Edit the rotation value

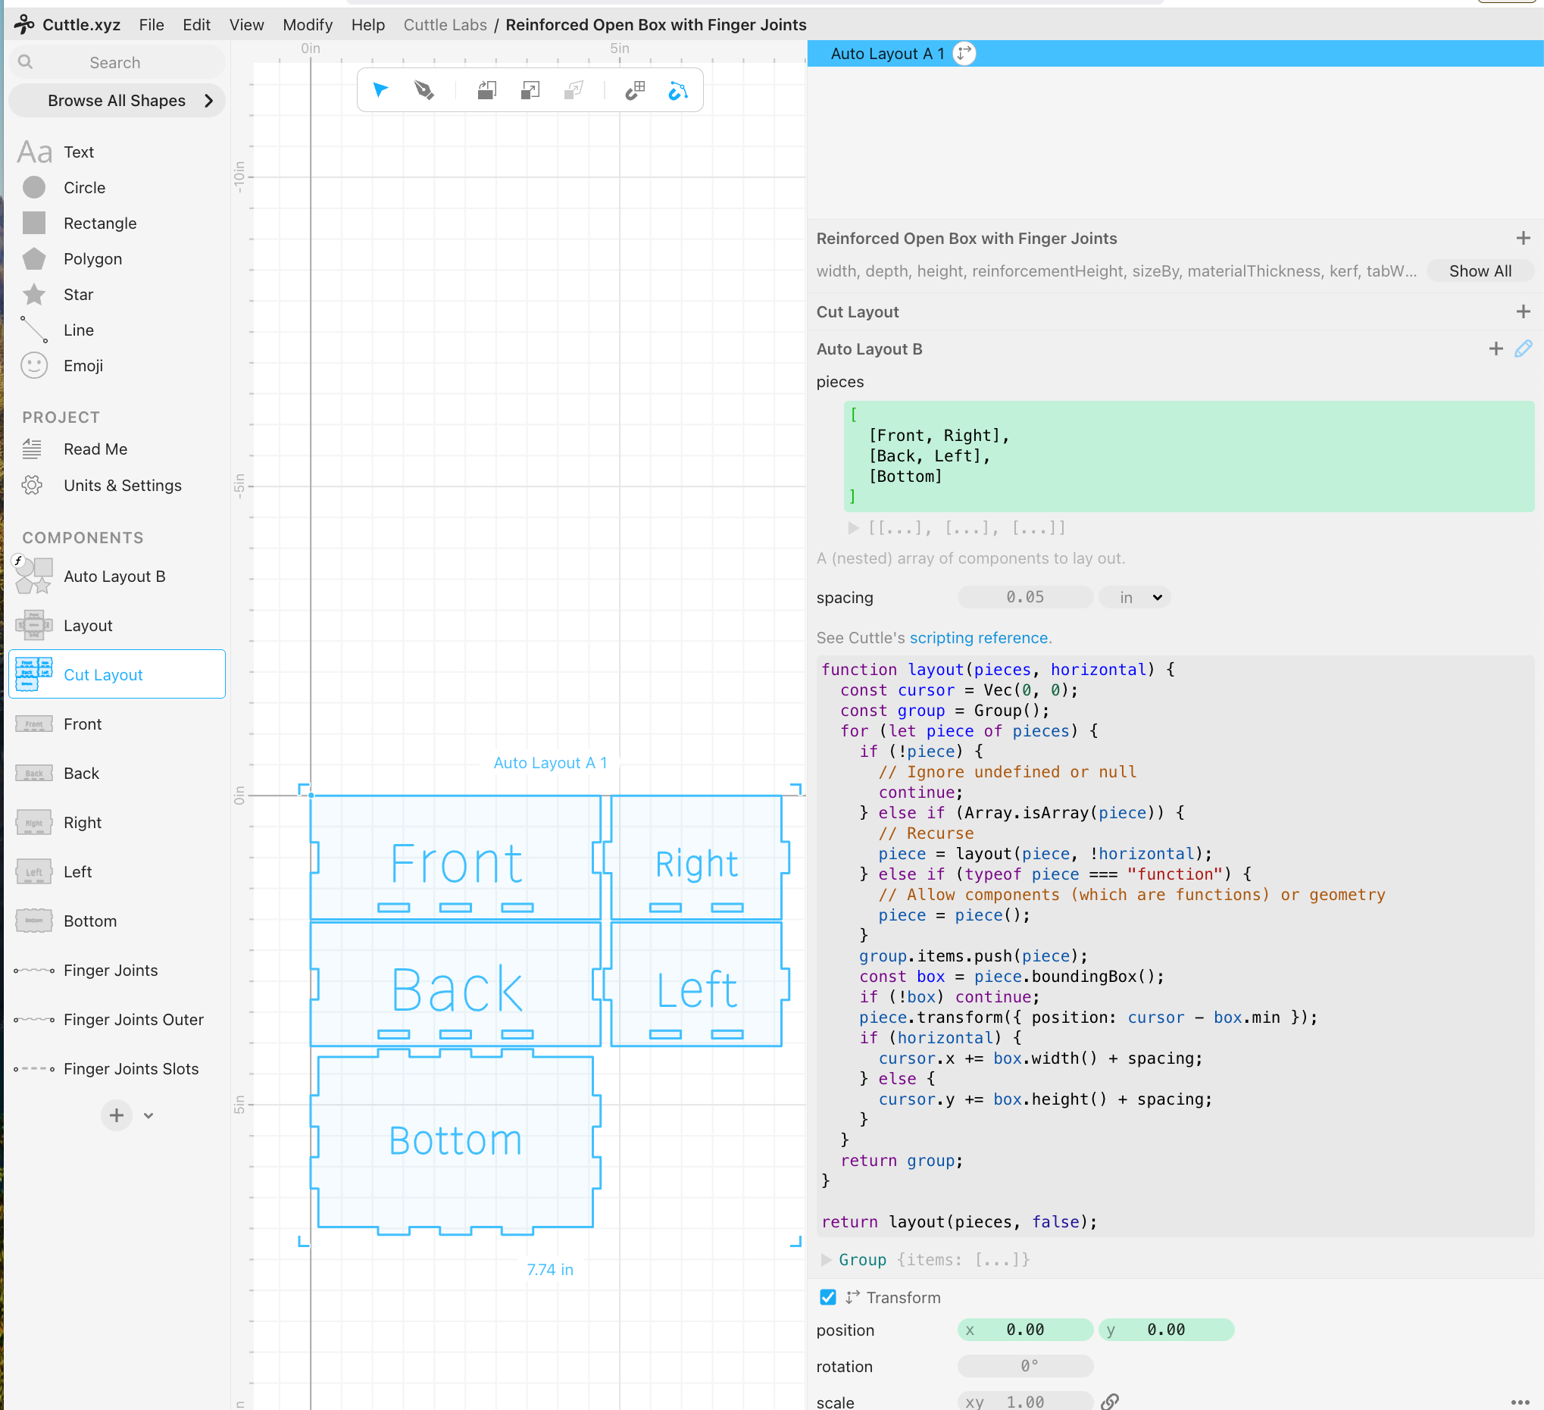point(1025,1366)
